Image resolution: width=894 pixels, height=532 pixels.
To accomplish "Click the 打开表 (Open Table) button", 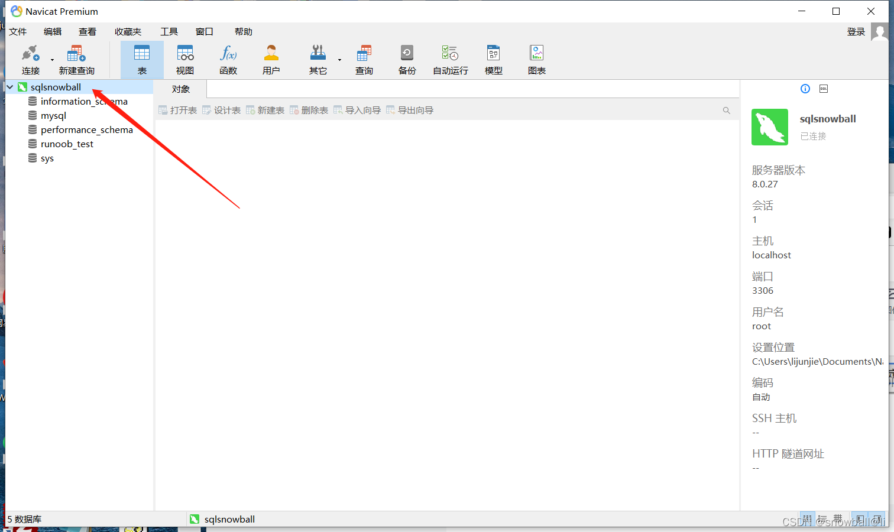I will 178,111.
